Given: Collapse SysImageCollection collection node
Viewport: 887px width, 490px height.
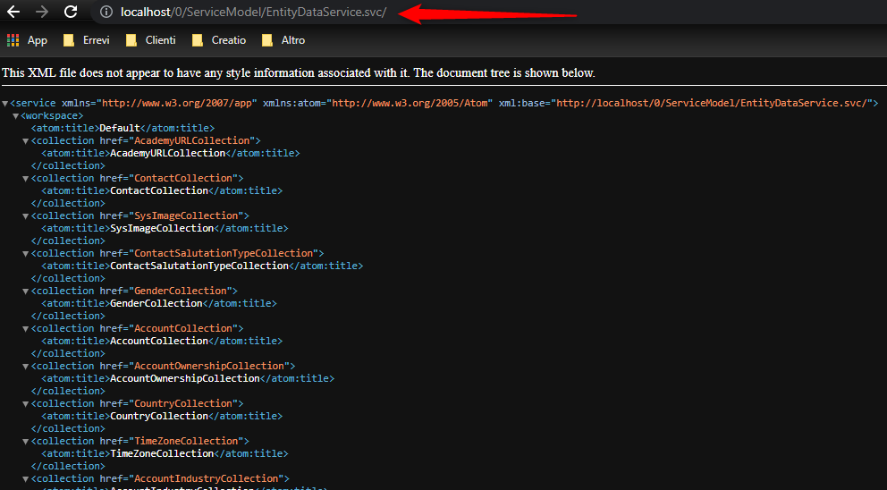Looking at the screenshot, I should 26,216.
